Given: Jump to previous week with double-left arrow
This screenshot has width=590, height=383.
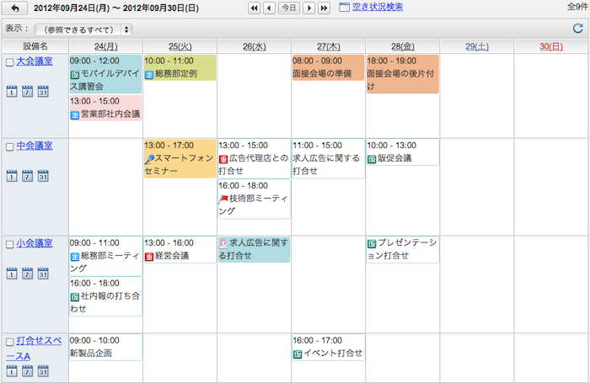Looking at the screenshot, I should click(x=254, y=8).
